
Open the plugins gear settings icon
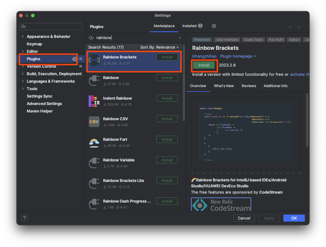click(x=214, y=26)
